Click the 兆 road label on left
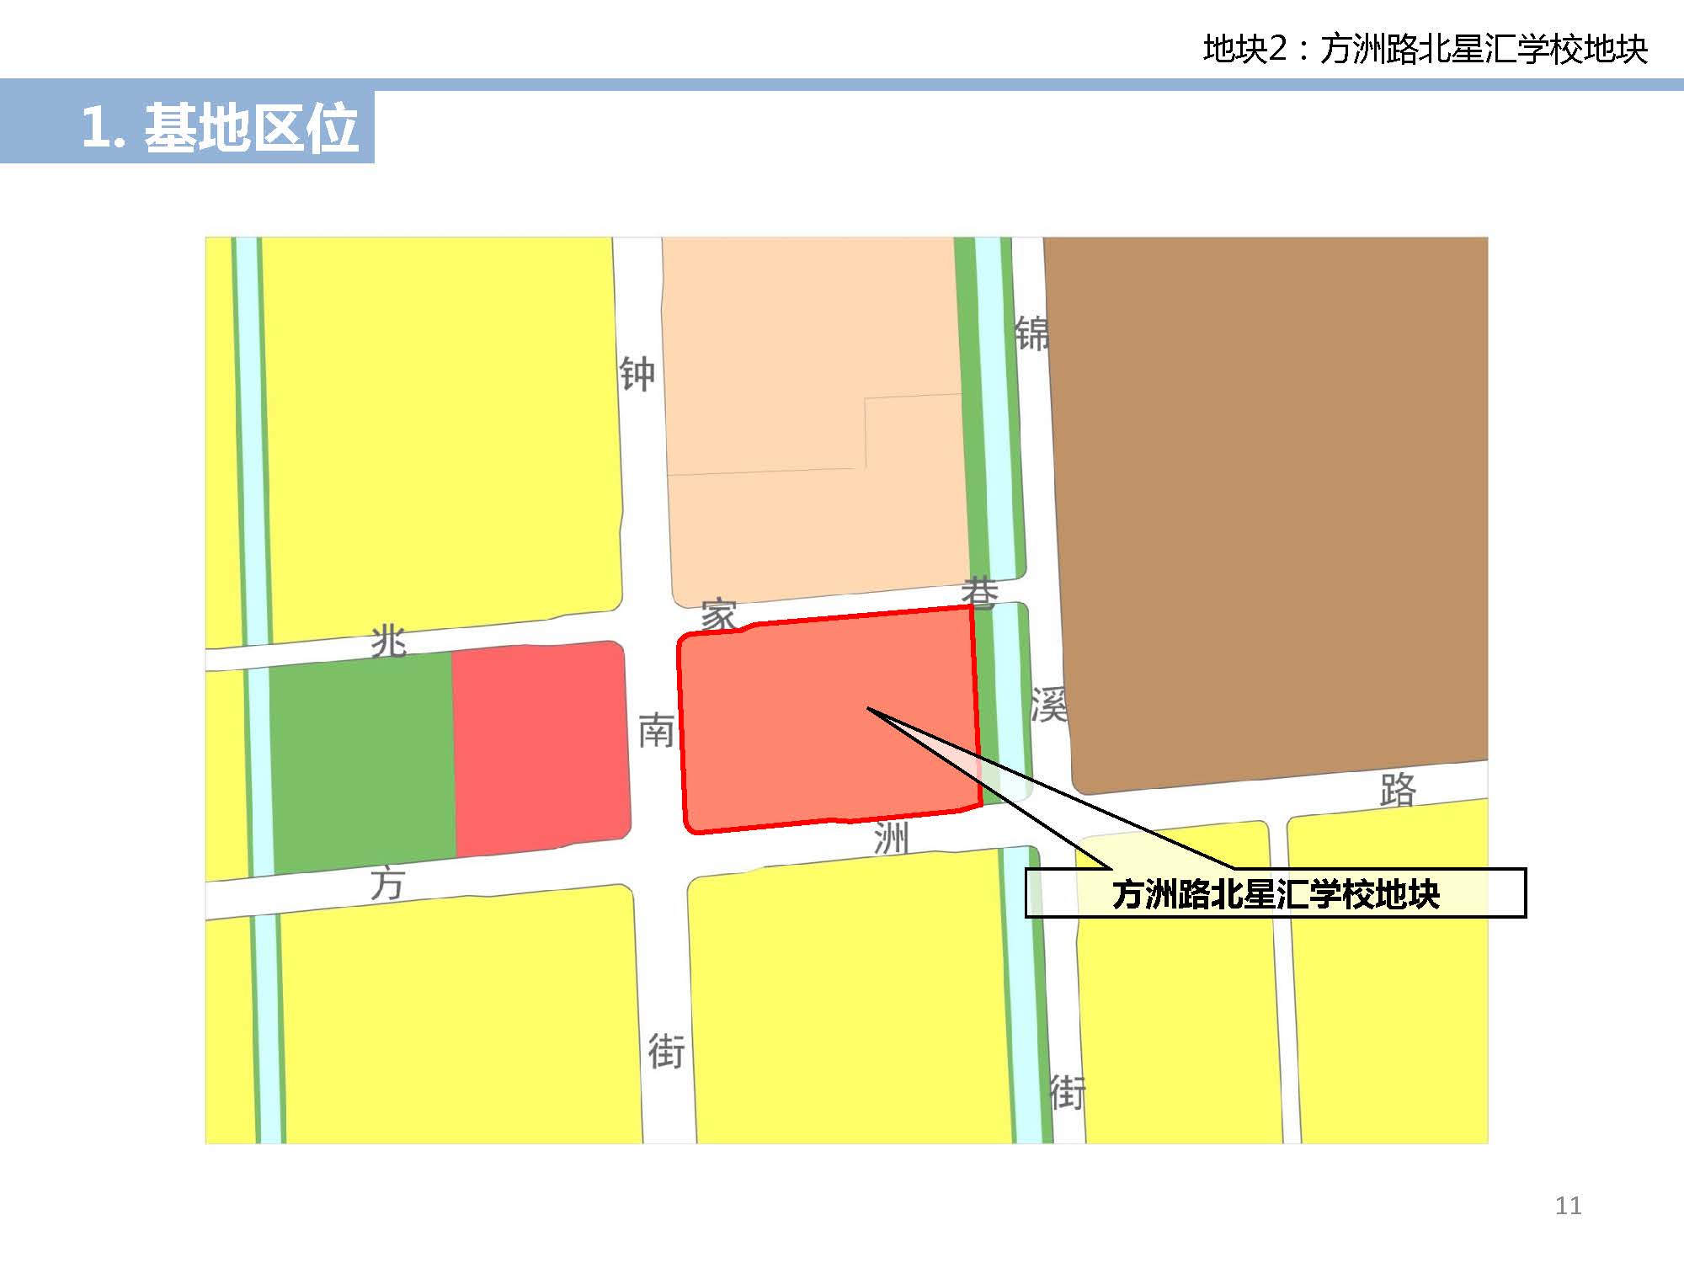The width and height of the screenshot is (1684, 1263). pyautogui.click(x=388, y=642)
